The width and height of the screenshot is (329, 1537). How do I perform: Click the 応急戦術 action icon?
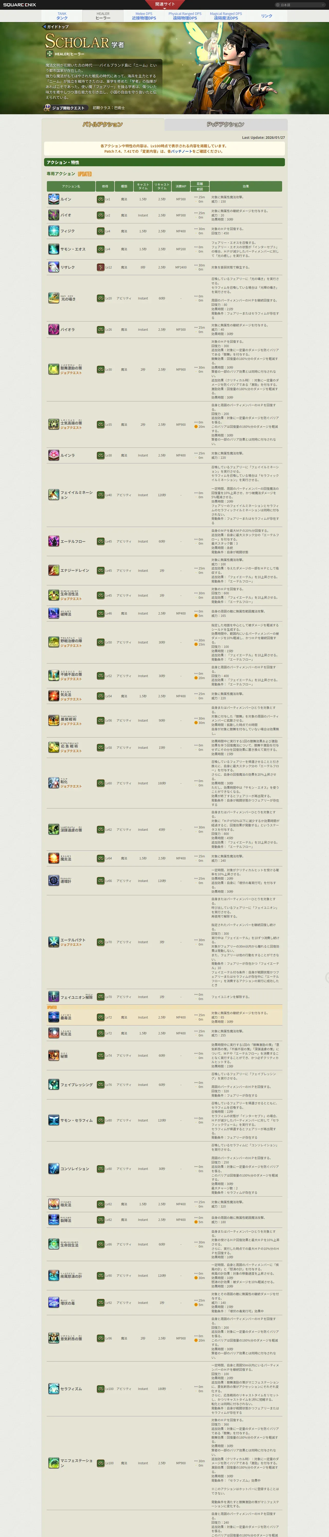tap(54, 747)
